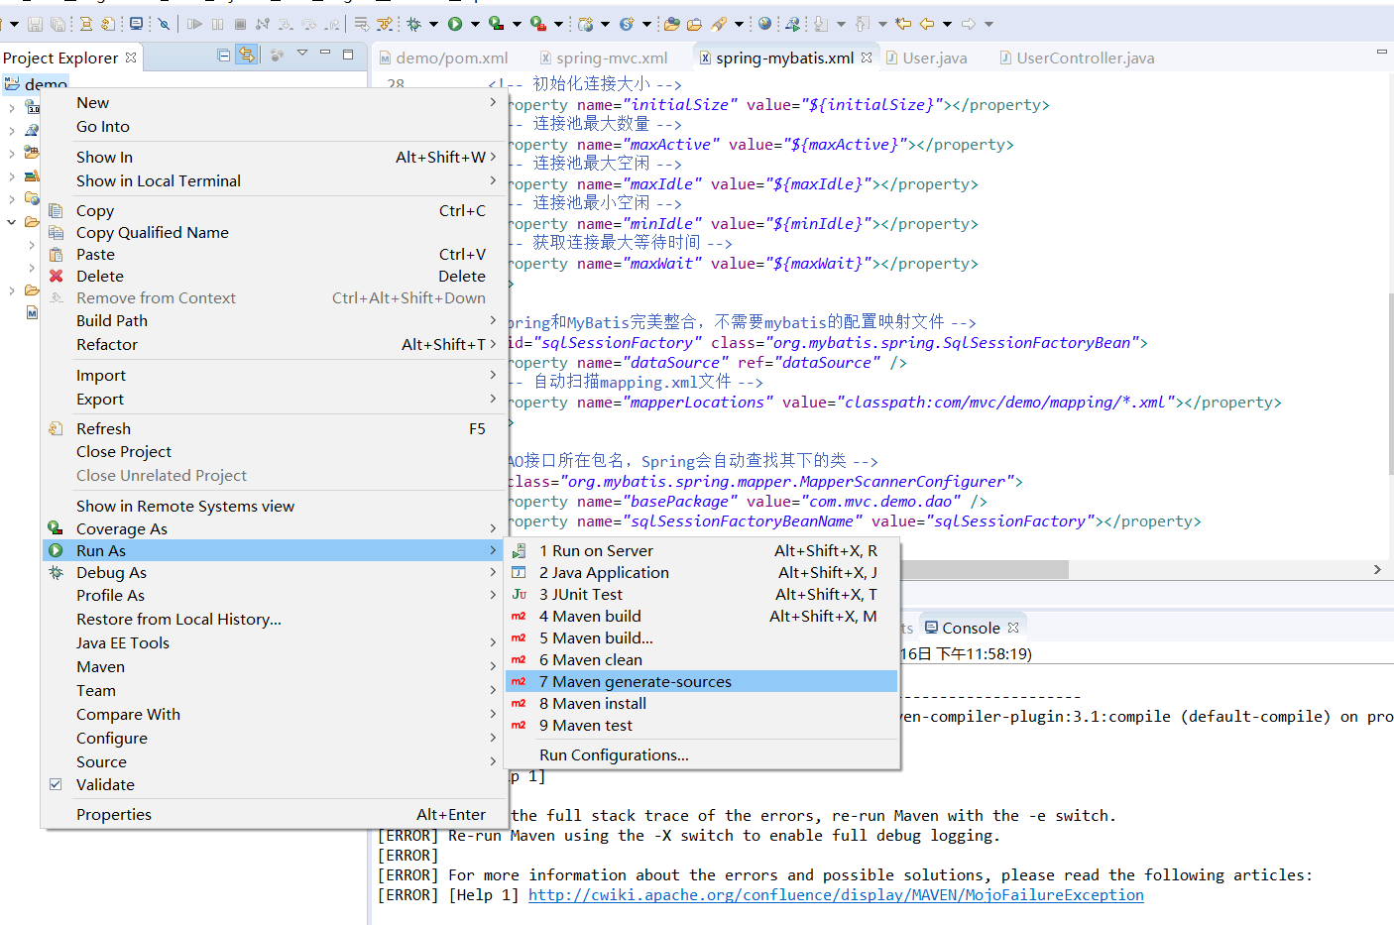Click the Coverage launch toolbar icon
Image resolution: width=1394 pixels, height=925 pixels.
(x=494, y=23)
